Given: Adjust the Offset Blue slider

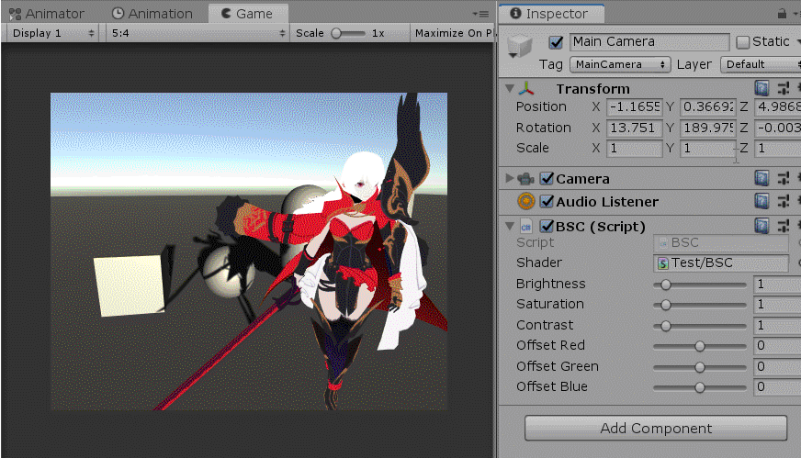Looking at the screenshot, I should [699, 387].
